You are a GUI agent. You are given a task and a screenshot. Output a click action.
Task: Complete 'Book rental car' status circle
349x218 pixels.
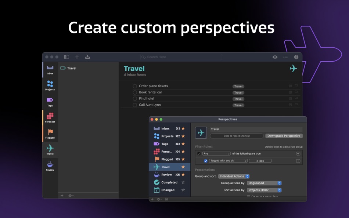coord(135,92)
